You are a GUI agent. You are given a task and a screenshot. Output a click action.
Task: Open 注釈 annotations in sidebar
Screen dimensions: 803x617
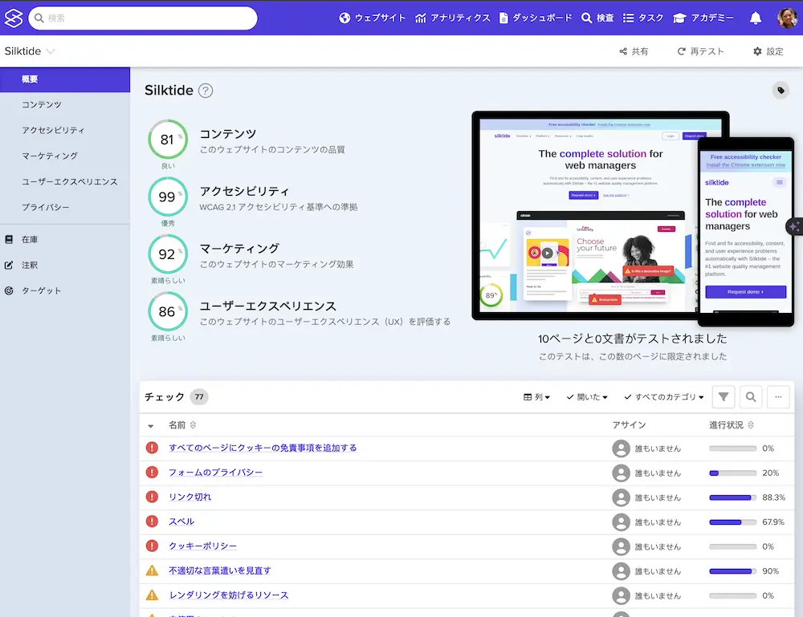click(65, 265)
